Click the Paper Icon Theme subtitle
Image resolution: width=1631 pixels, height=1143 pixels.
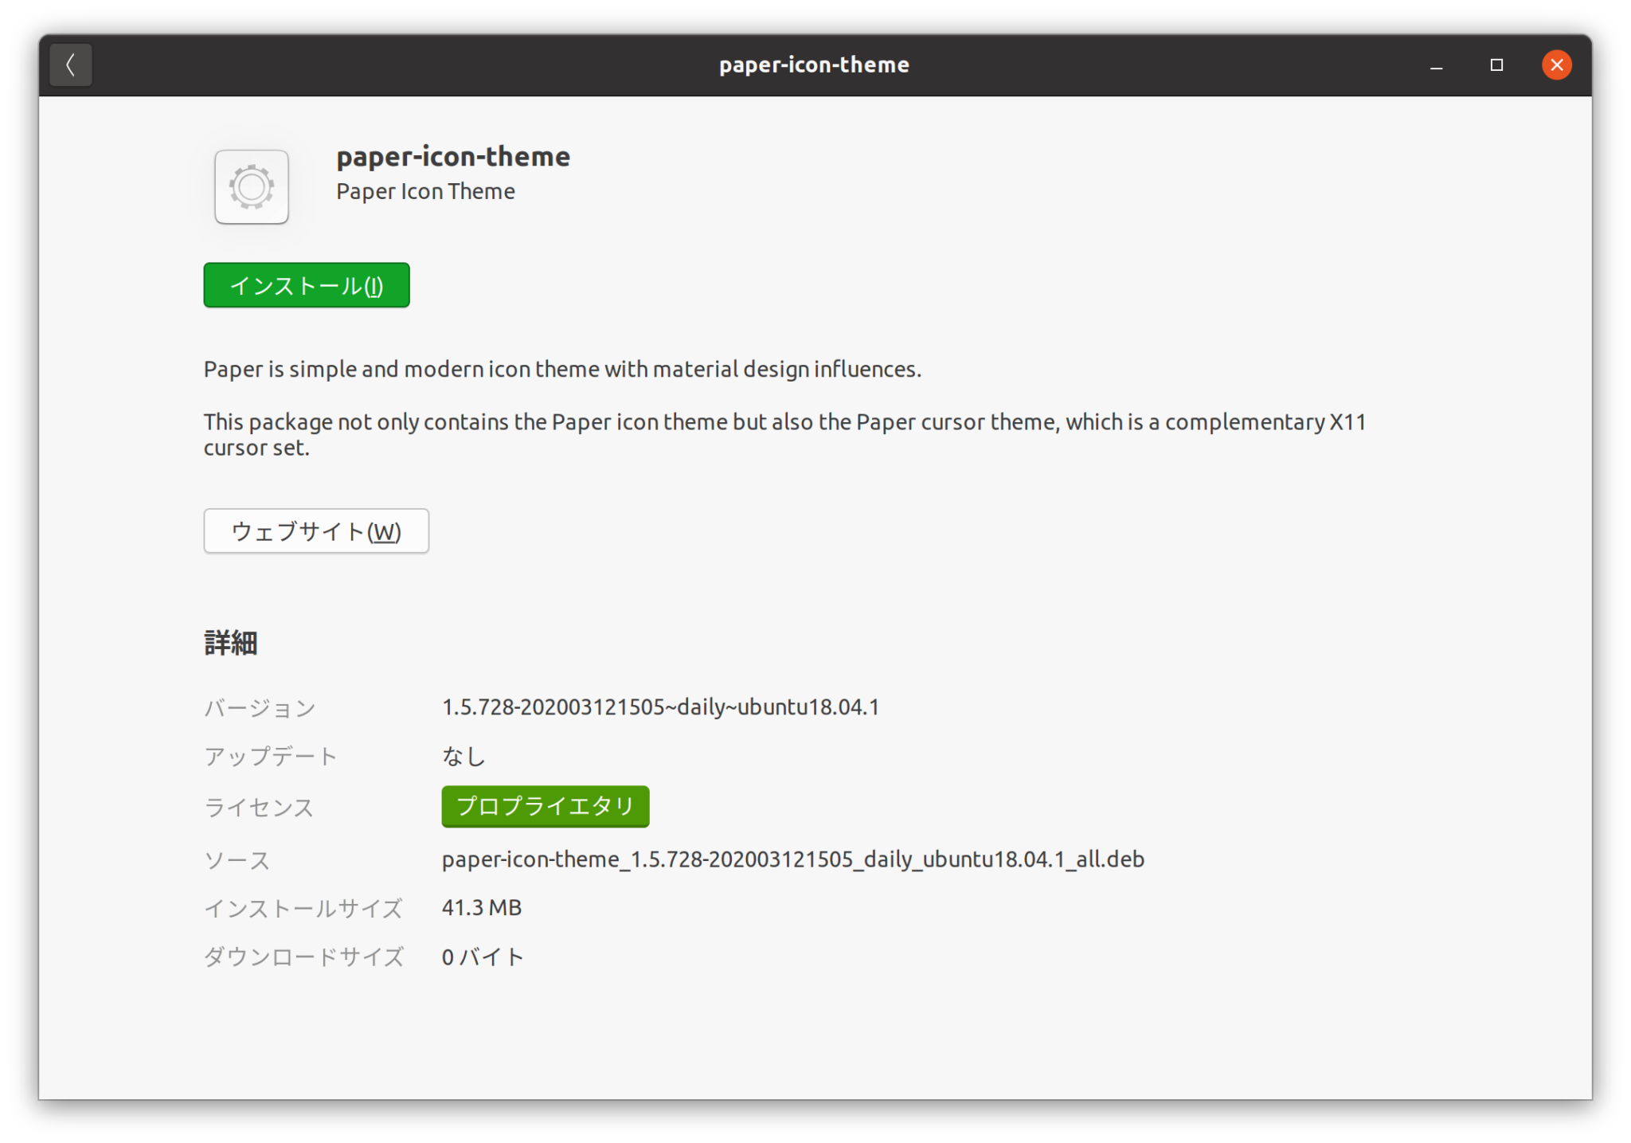(425, 192)
